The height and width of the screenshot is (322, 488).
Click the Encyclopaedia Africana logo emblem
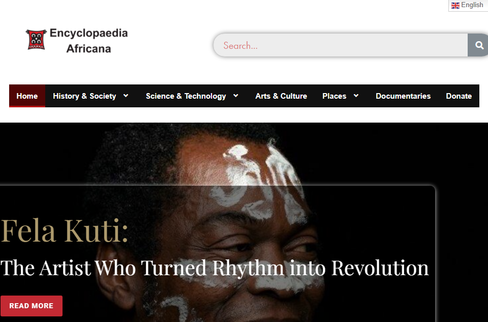pyautogui.click(x=36, y=40)
